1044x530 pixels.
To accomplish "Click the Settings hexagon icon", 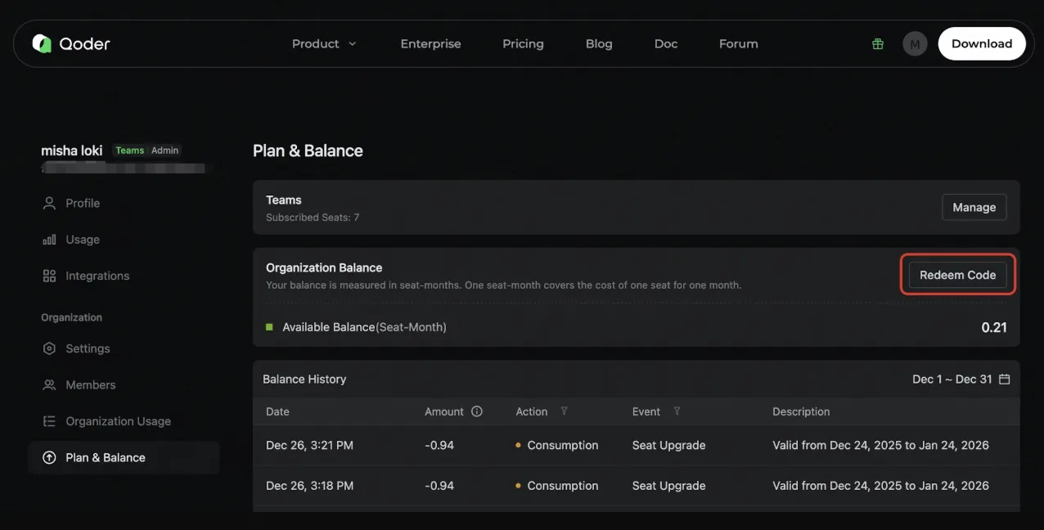I will click(49, 348).
